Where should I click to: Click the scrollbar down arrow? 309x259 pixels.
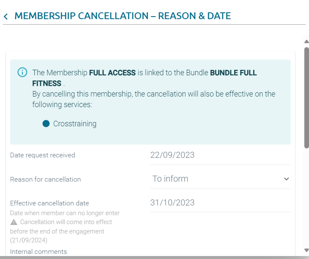306,250
